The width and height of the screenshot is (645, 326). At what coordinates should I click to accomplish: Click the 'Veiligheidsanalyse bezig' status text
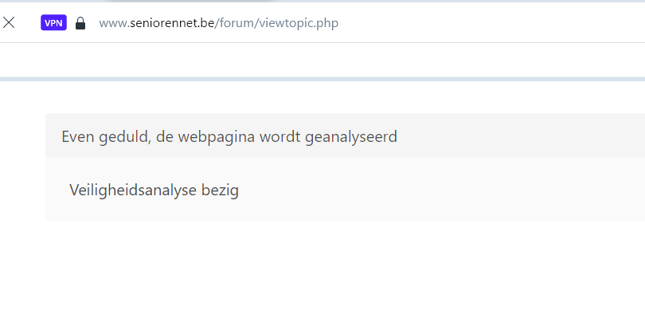coord(154,190)
